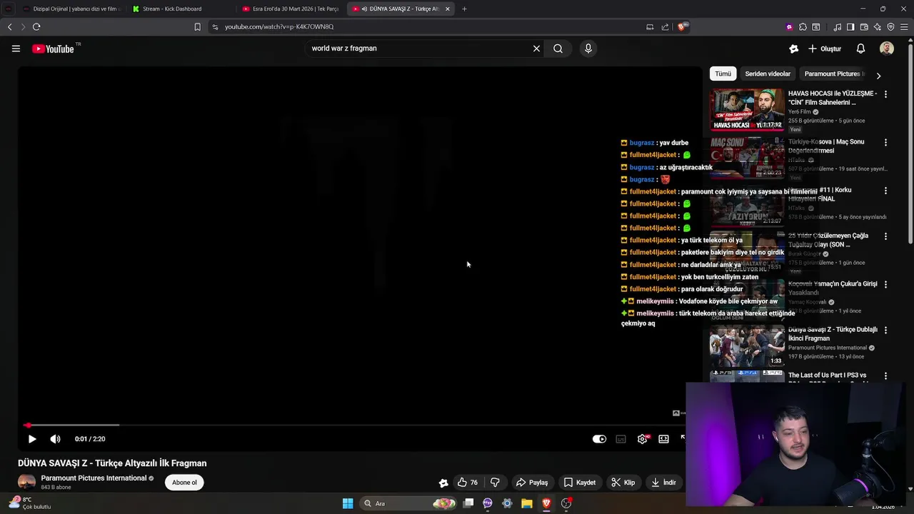This screenshot has width=914, height=514.
Task: Dislike the video with thumbs down
Action: point(495,483)
